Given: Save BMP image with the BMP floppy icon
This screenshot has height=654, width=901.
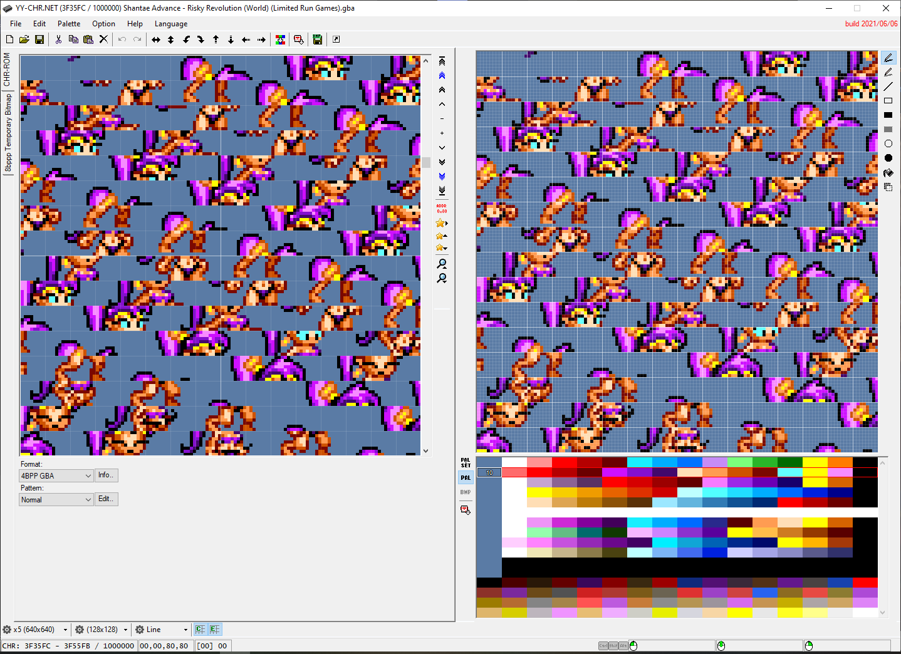Looking at the screenshot, I should point(318,39).
